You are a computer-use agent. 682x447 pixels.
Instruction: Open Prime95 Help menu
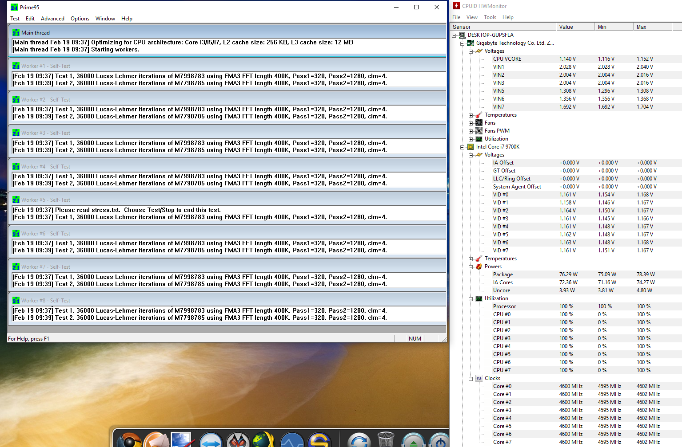tap(127, 19)
